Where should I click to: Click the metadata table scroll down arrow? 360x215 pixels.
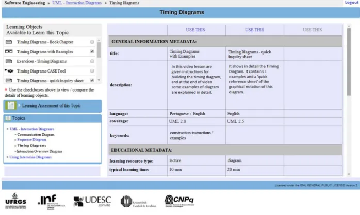(x=349, y=174)
